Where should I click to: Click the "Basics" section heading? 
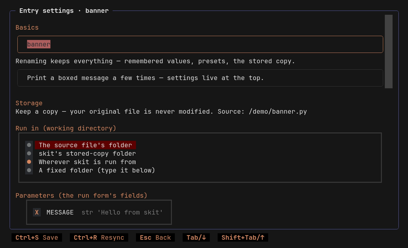(27, 27)
